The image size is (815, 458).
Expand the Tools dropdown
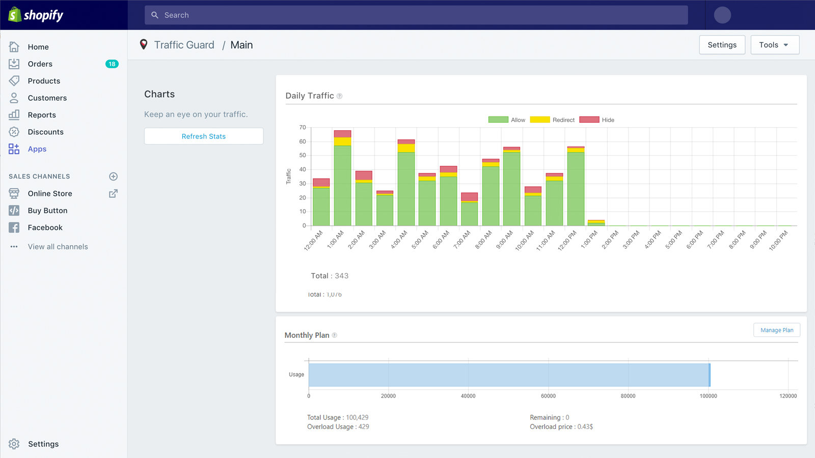click(x=774, y=45)
